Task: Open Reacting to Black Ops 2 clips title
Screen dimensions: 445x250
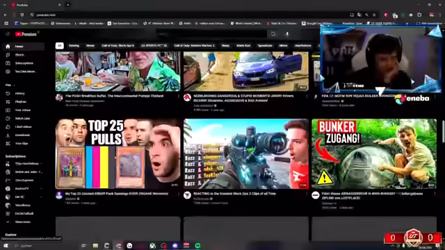Action: [x=234, y=194]
